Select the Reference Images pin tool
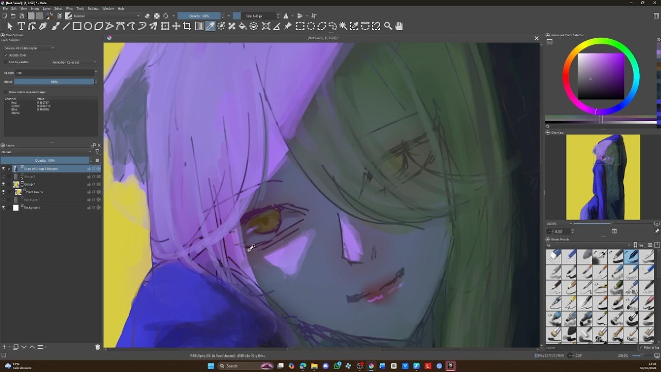The image size is (661, 372). (x=288, y=26)
